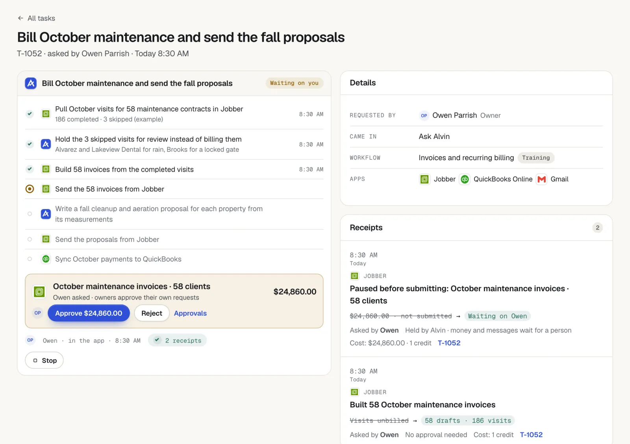630x444 pixels.
Task: Click the Training tag on the workflow
Action: [535, 158]
